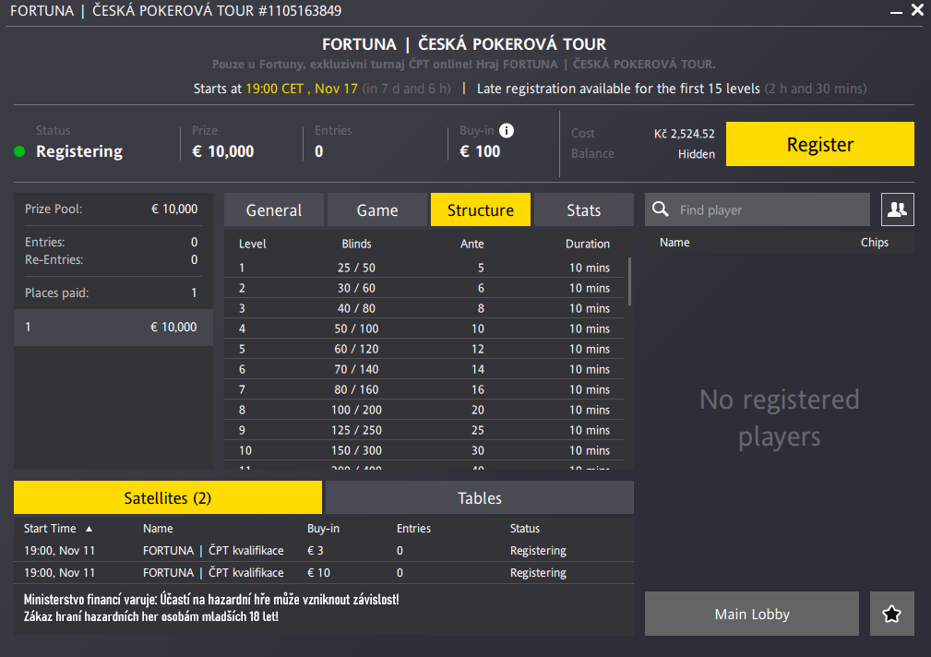Screen dimensions: 931x657
Task: Click the Ante column header
Action: [472, 244]
